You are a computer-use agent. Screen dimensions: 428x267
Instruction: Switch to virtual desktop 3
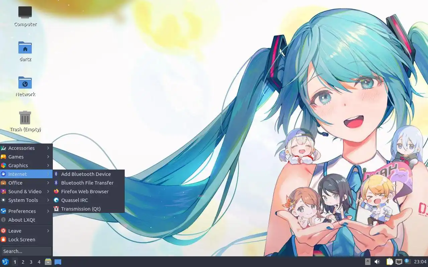click(31, 262)
